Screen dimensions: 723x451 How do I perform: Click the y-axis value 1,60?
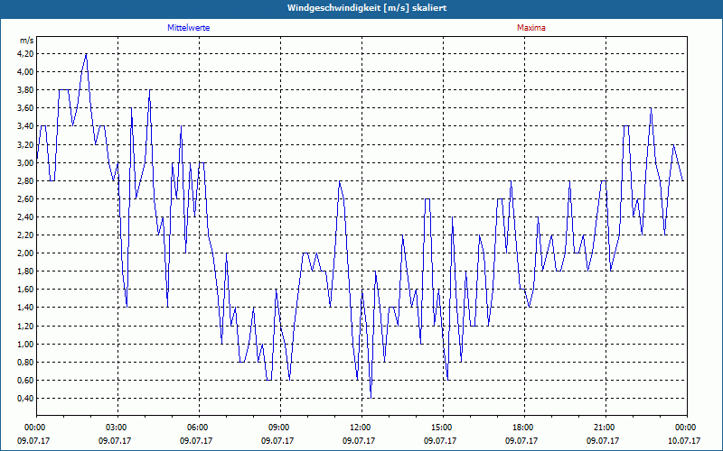pyautogui.click(x=25, y=290)
